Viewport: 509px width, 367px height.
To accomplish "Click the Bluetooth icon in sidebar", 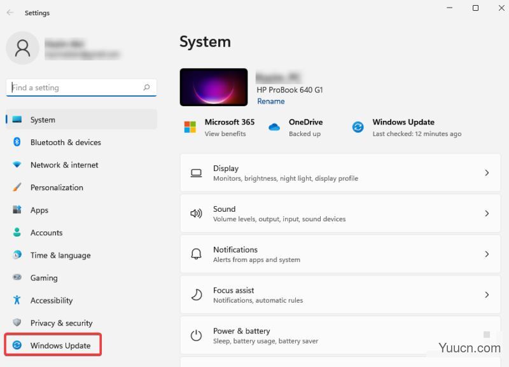I will (17, 142).
